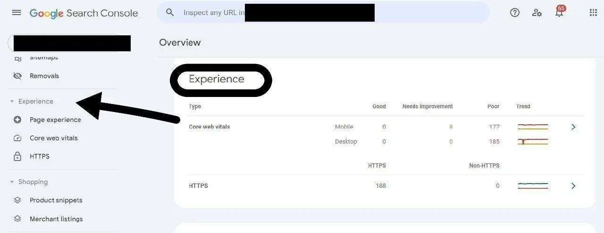604x233 pixels.
Task: Click the Poor column header
Action: [x=494, y=106]
